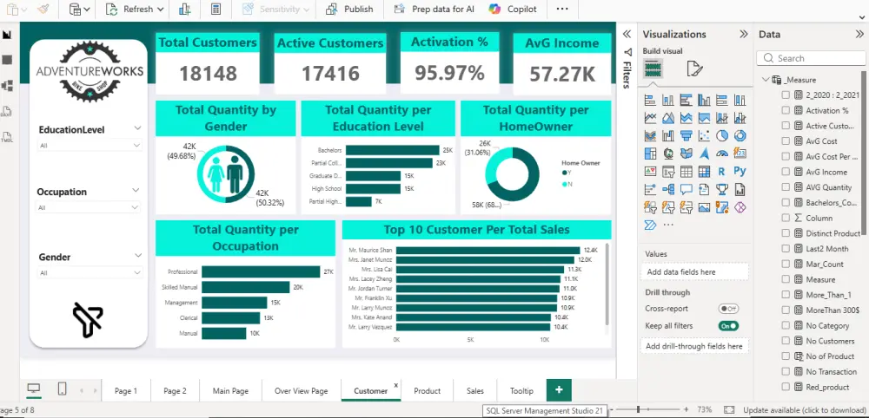
Task: Select the Stacked bar chart visual
Action: [x=651, y=100]
